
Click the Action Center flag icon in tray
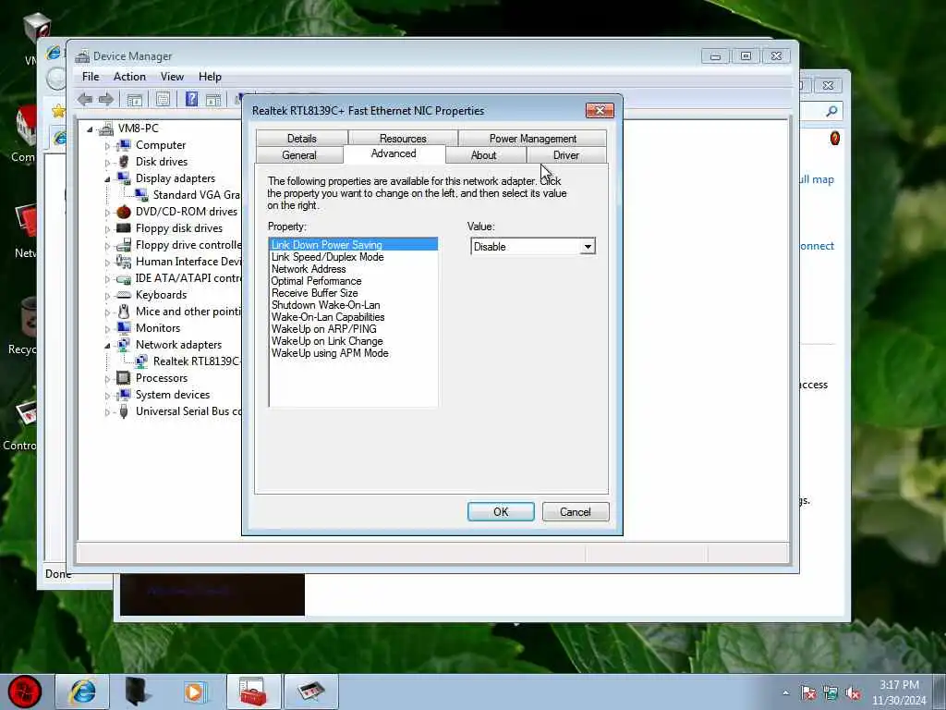pos(808,693)
